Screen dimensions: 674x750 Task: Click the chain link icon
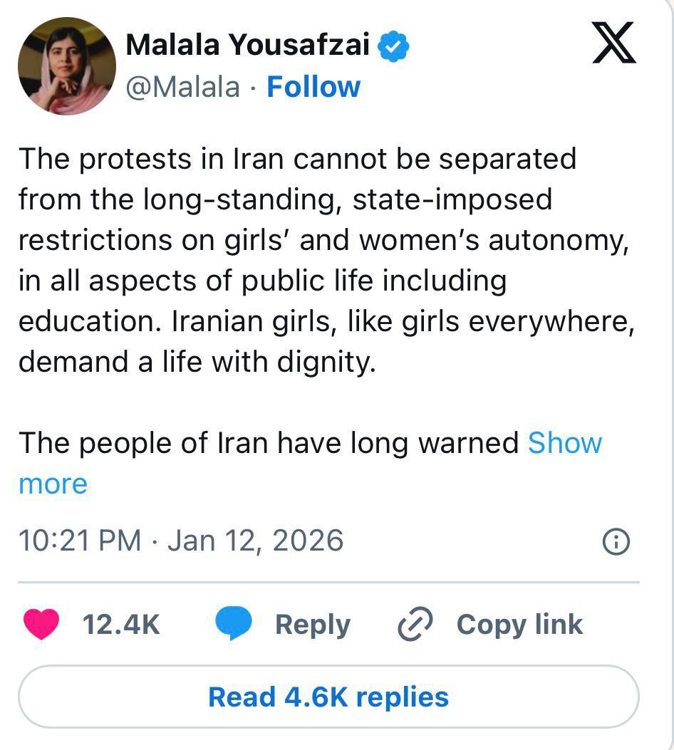pyautogui.click(x=415, y=625)
